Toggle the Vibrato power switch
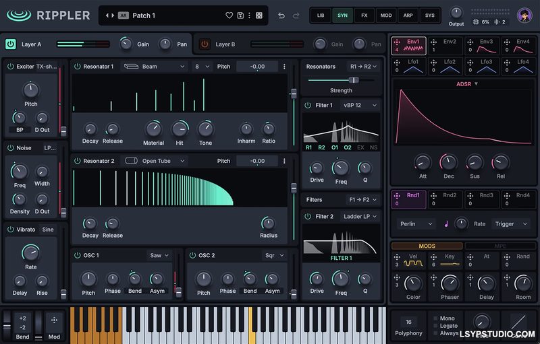 click(x=11, y=230)
